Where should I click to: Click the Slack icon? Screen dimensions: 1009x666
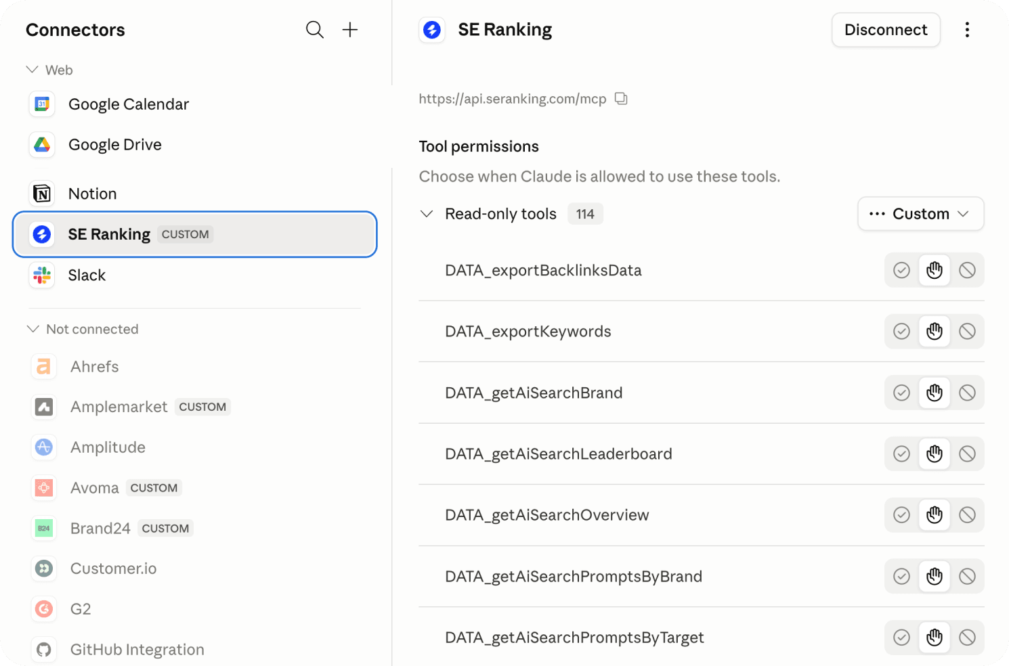click(42, 275)
